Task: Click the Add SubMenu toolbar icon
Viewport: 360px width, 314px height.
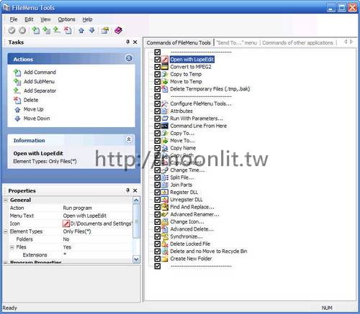Action: click(46, 30)
